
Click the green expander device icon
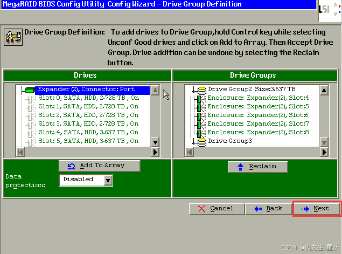tap(30, 90)
